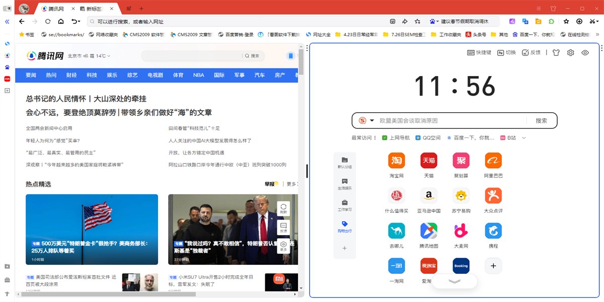
Task: Open the 全国两会新闻中心启用 headline link
Action: (49, 128)
